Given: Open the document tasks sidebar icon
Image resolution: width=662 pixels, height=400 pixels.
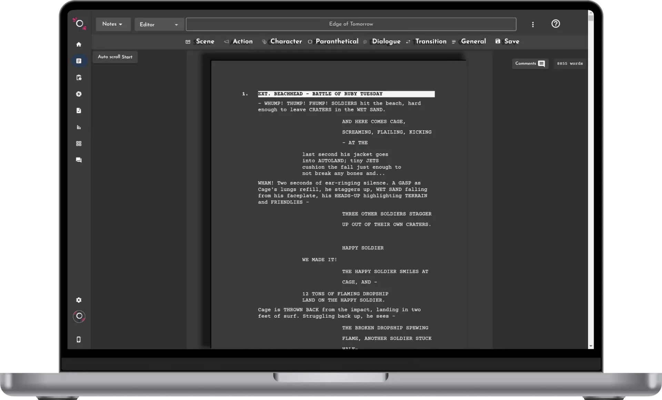Looking at the screenshot, I should coord(79,110).
